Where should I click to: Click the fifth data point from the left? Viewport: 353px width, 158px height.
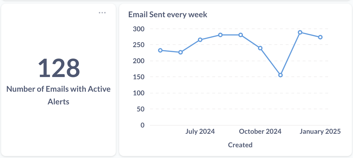[x=241, y=35]
